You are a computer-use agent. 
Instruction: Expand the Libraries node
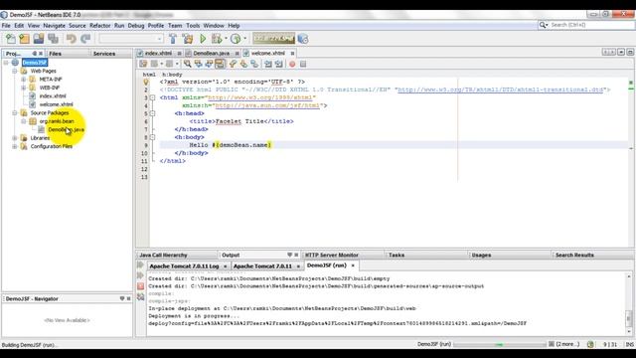click(x=15, y=138)
